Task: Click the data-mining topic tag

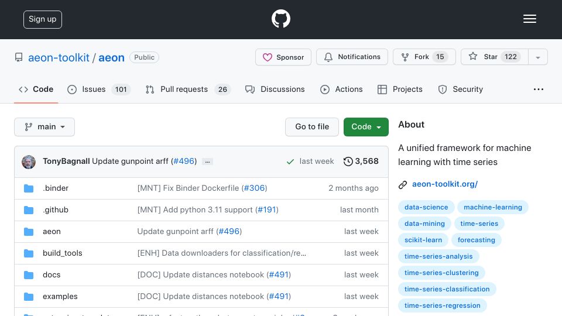Action: tap(425, 224)
